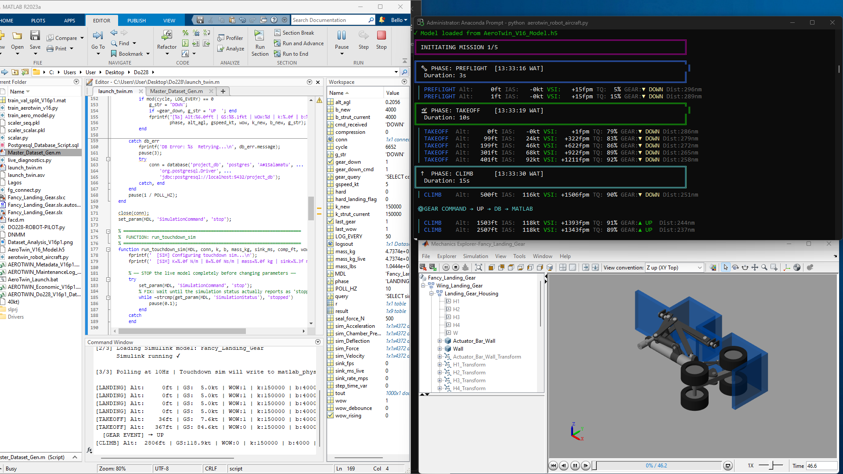Click the background color icon in Mechanics Explorer toolbar

pos(713,267)
